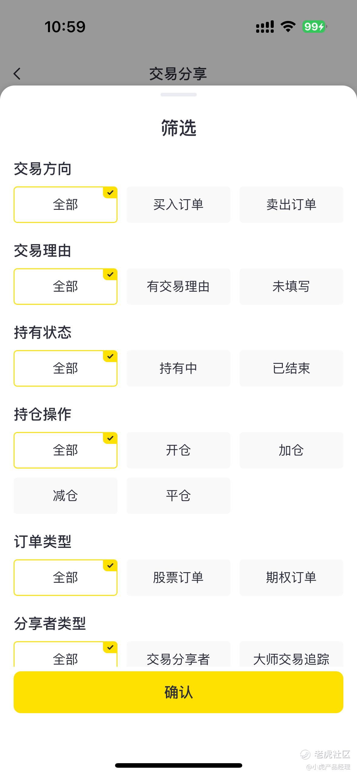Image resolution: width=357 pixels, height=775 pixels.
Task: Pick 平仓 position operation
Action: coord(178,496)
